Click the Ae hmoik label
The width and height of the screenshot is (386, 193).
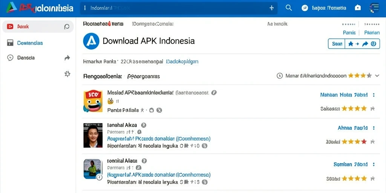tap(277, 24)
